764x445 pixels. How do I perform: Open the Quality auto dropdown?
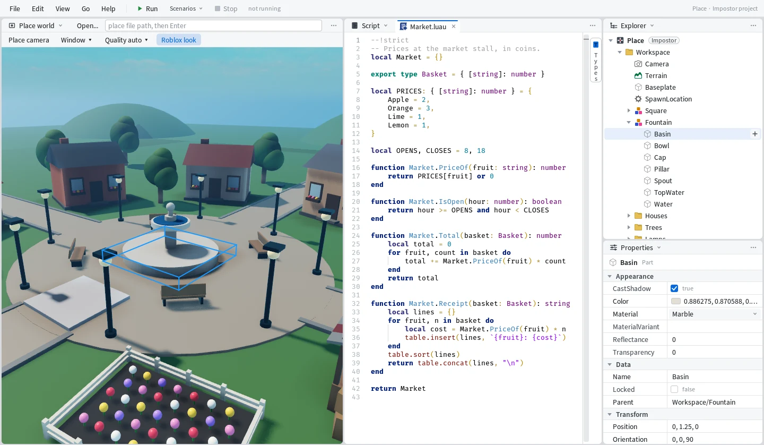pos(126,40)
